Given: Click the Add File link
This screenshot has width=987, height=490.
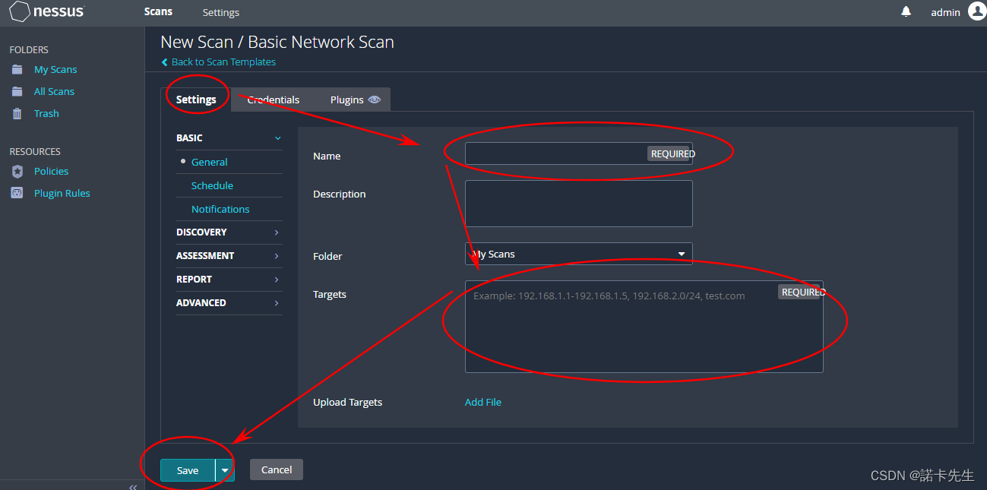Looking at the screenshot, I should pyautogui.click(x=483, y=402).
